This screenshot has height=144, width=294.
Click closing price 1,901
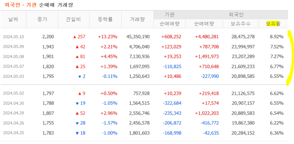(48, 57)
